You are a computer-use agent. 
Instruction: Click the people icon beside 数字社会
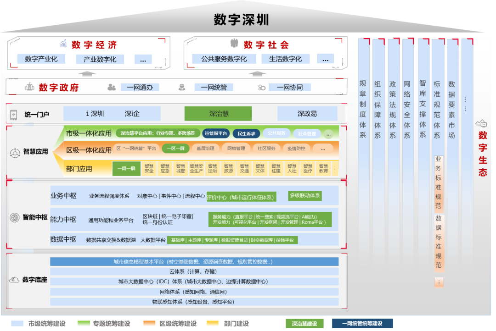235,44
